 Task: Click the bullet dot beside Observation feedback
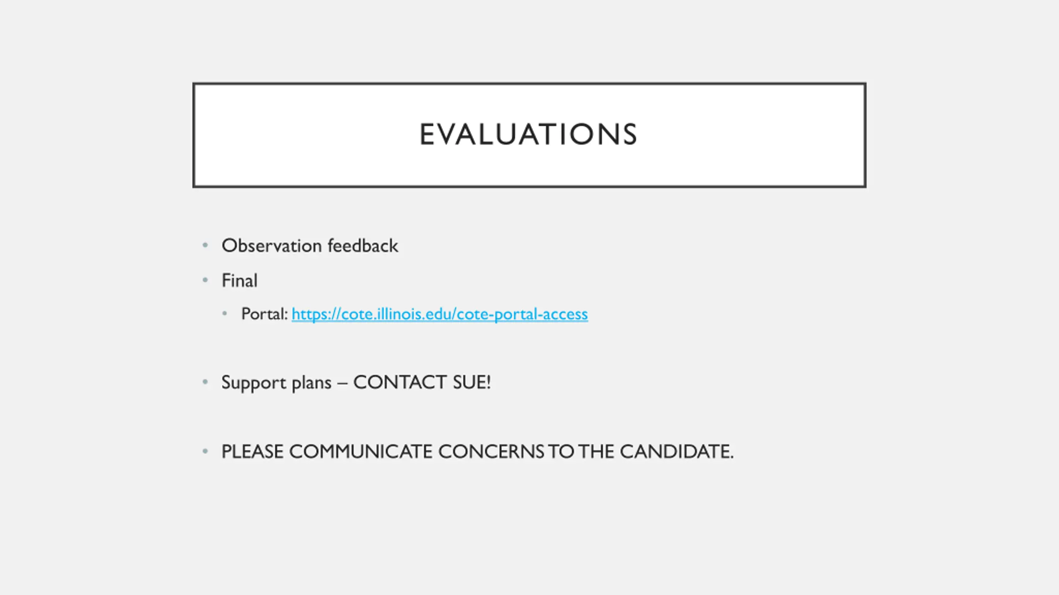click(x=205, y=245)
